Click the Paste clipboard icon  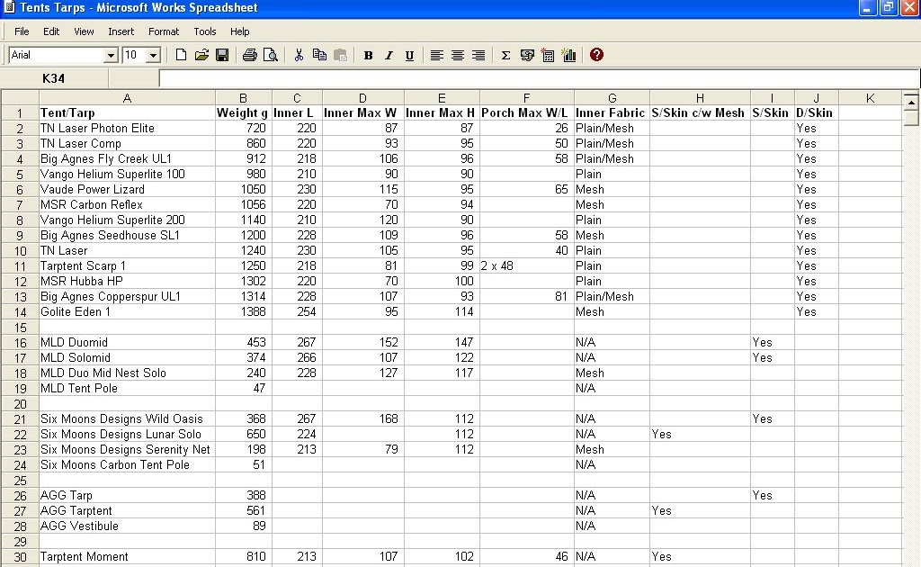click(x=340, y=55)
